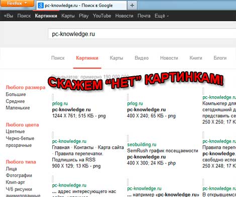Screen dimensions: 236x197
Task: Filter images by Ч/б рисунки type
Action: [x=19, y=189]
